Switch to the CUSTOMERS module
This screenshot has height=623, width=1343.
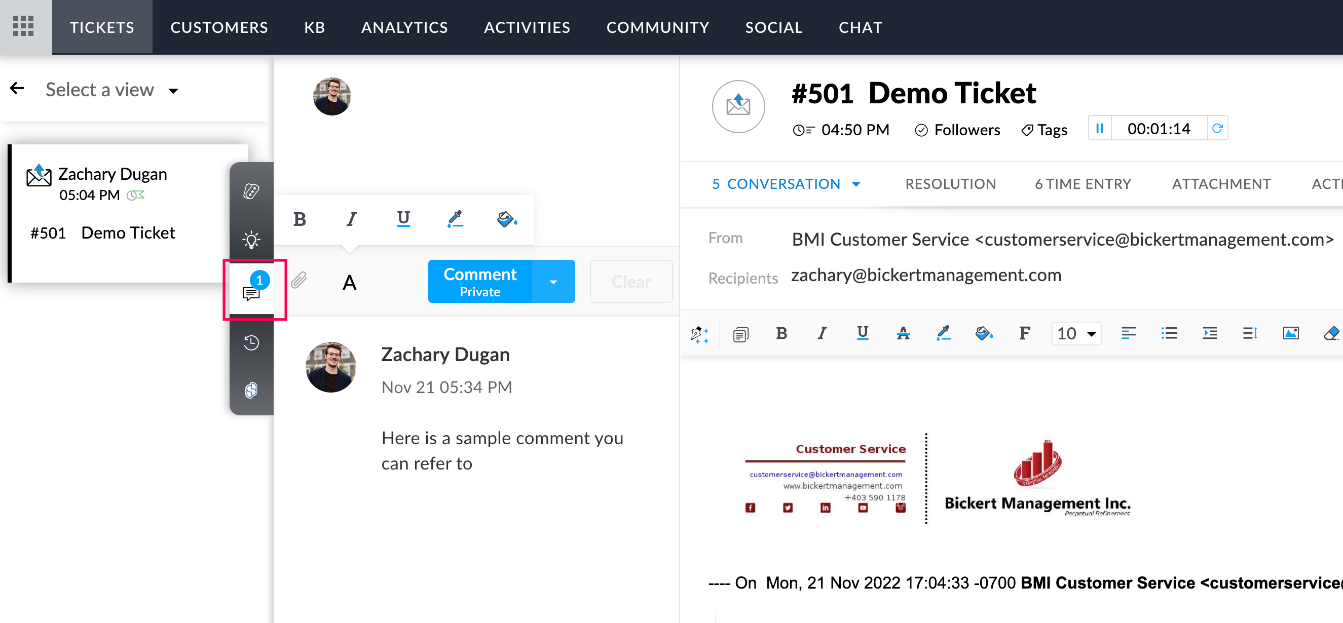click(219, 27)
